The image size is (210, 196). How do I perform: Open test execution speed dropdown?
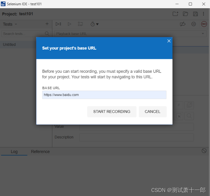(x=95, y=24)
